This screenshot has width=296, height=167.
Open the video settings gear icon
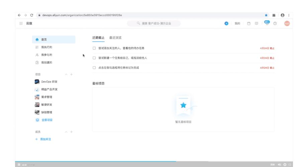285,165
